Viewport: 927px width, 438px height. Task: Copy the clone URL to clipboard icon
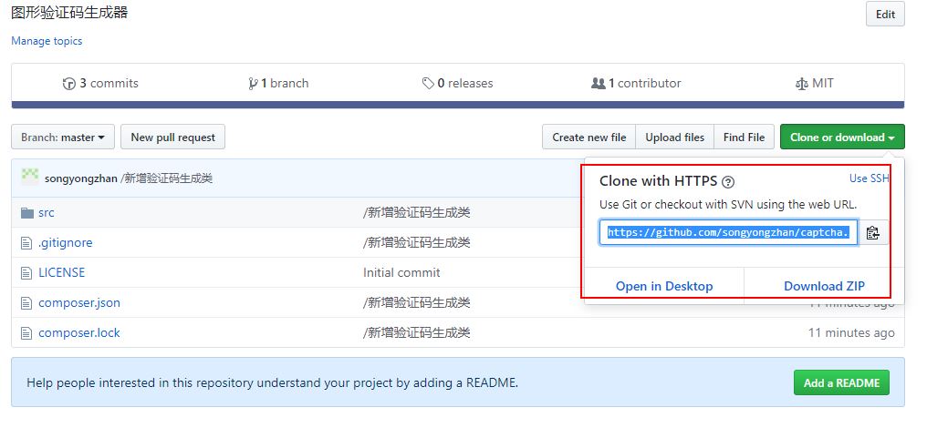pyautogui.click(x=872, y=233)
